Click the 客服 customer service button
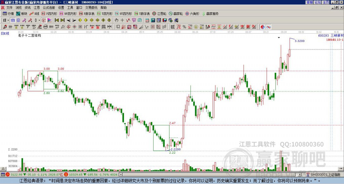 pyautogui.click(x=310, y=2)
